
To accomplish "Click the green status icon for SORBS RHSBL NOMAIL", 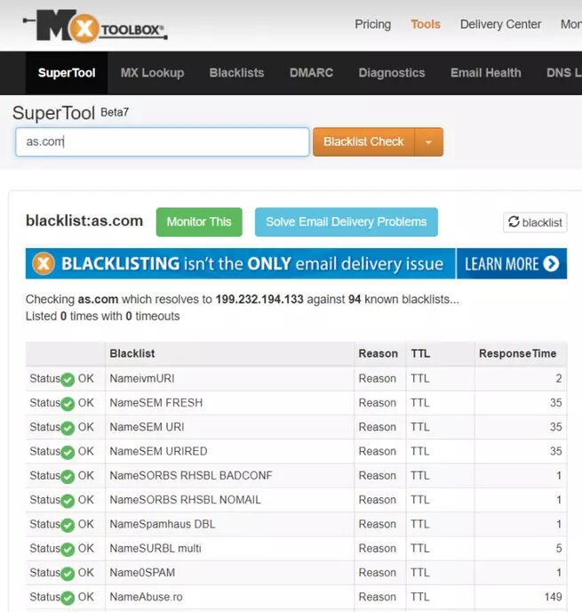I will point(68,501).
